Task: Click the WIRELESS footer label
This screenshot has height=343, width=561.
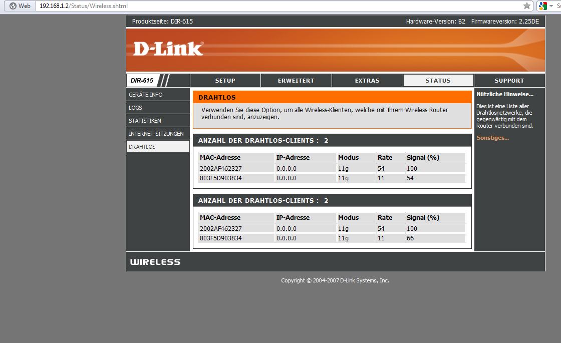Action: pos(155,262)
